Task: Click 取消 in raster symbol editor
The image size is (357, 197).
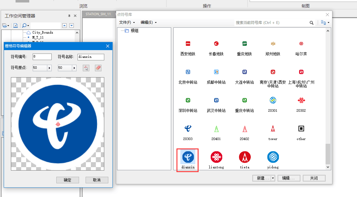Action: click(97, 180)
